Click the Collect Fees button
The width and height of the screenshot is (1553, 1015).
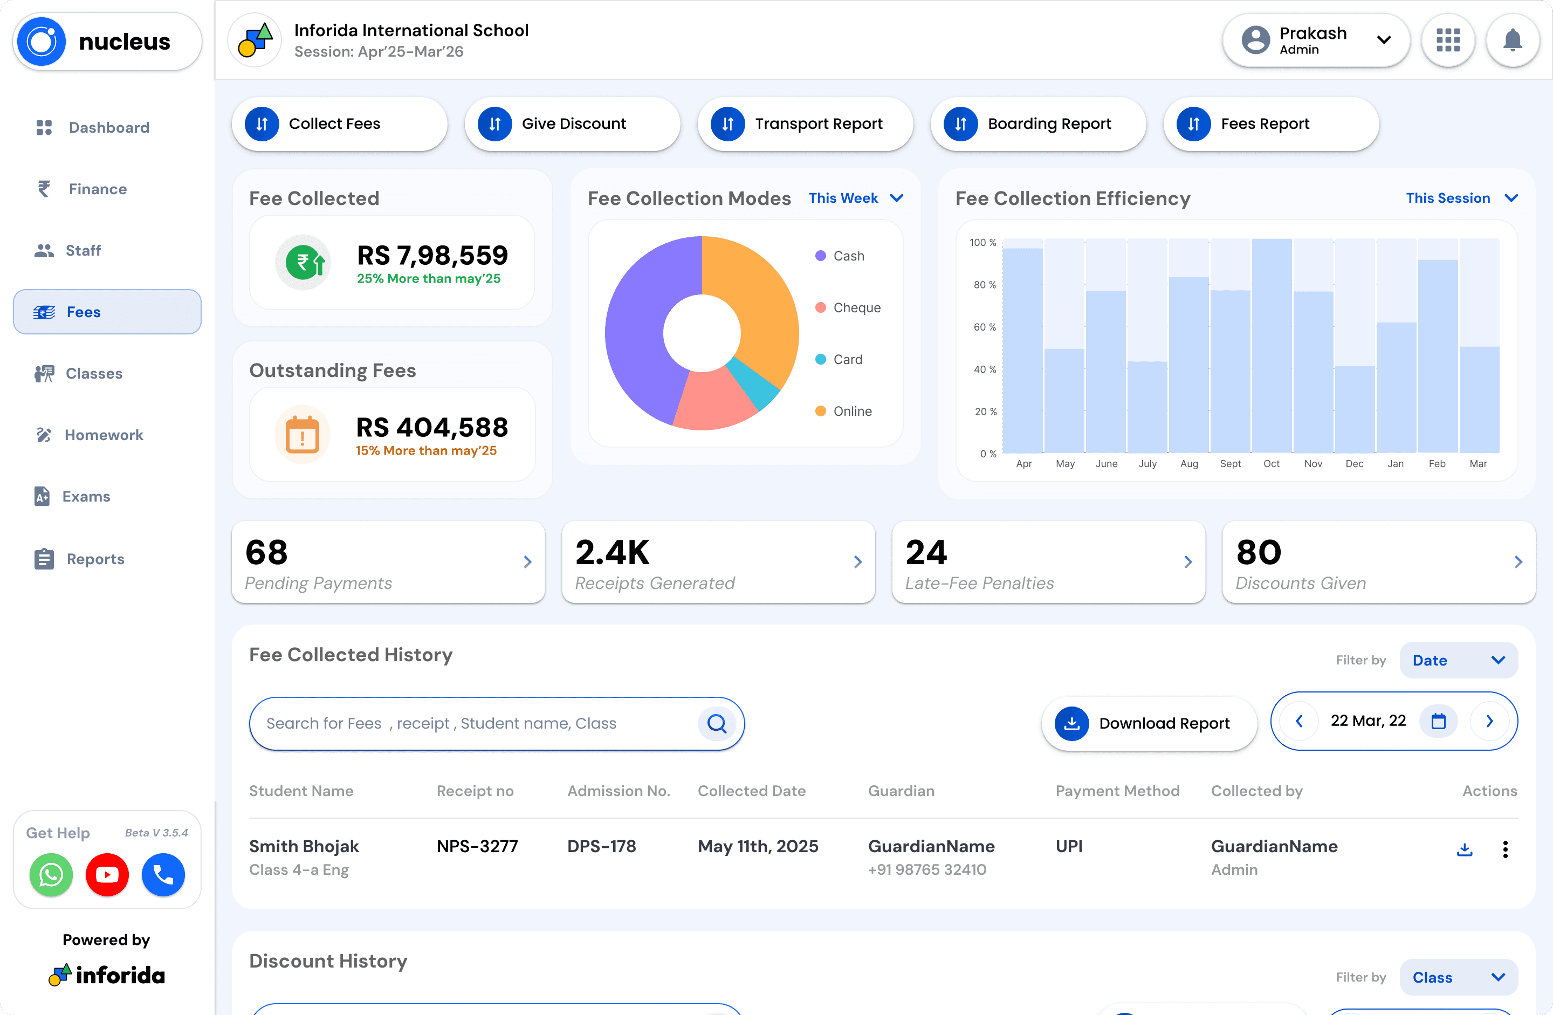click(339, 124)
